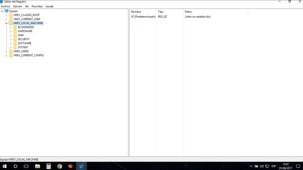Open the Action Center notifications icon
This screenshot has height=170, width=303.
pyautogui.click(x=298, y=166)
